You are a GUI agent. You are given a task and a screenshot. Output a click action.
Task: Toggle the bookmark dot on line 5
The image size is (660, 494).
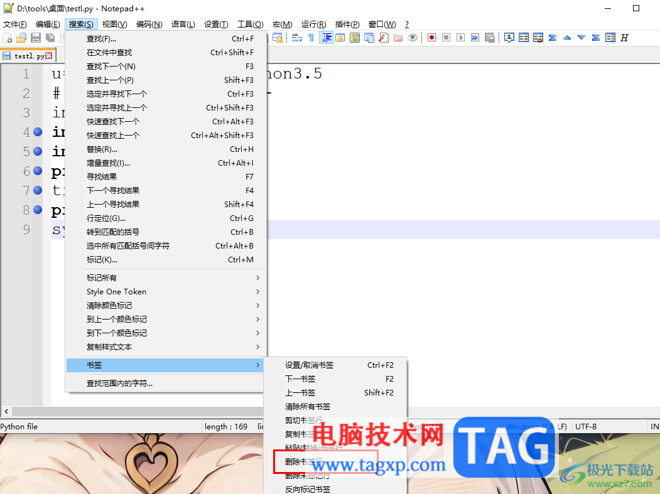coord(38,151)
